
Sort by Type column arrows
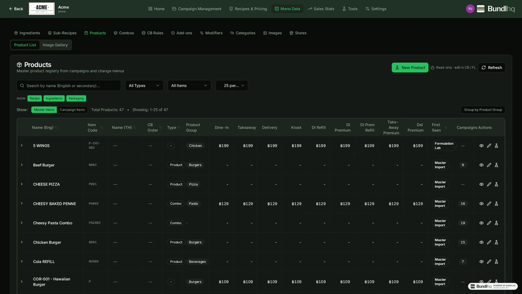[x=179, y=127]
